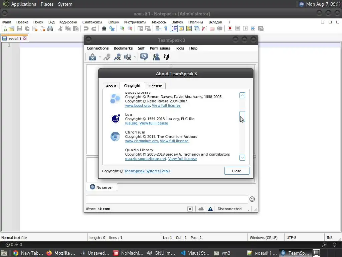This screenshot has width=342, height=257.
Task: Open TeamSpeak Self menu
Action: tap(141, 48)
